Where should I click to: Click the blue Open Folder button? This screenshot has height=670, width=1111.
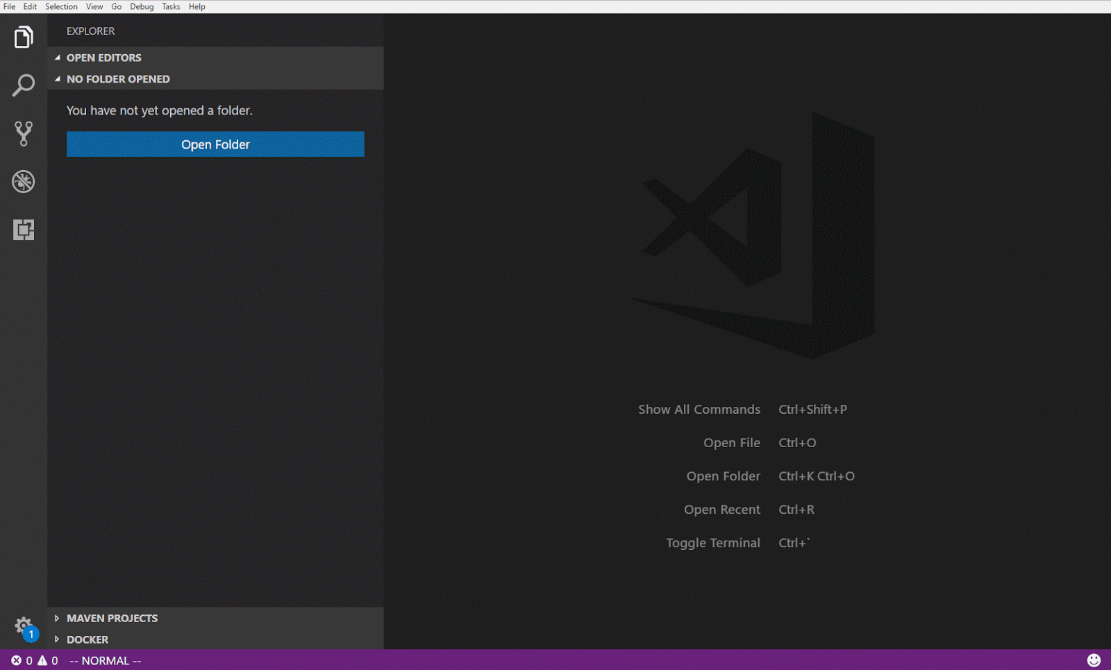click(x=215, y=144)
